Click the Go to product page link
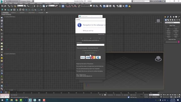Image resolution: width=181 pixels, height=102 pixels. click(x=90, y=53)
